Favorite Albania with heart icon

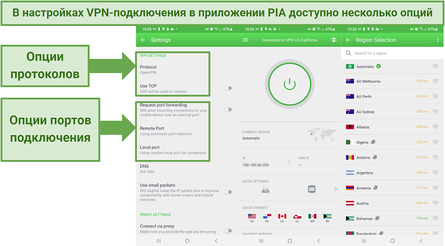click(436, 127)
